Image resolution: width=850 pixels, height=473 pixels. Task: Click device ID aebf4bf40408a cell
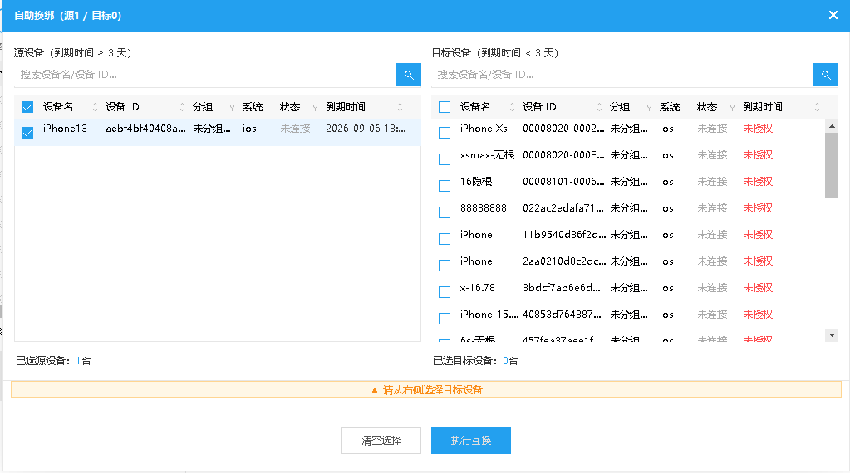(145, 129)
